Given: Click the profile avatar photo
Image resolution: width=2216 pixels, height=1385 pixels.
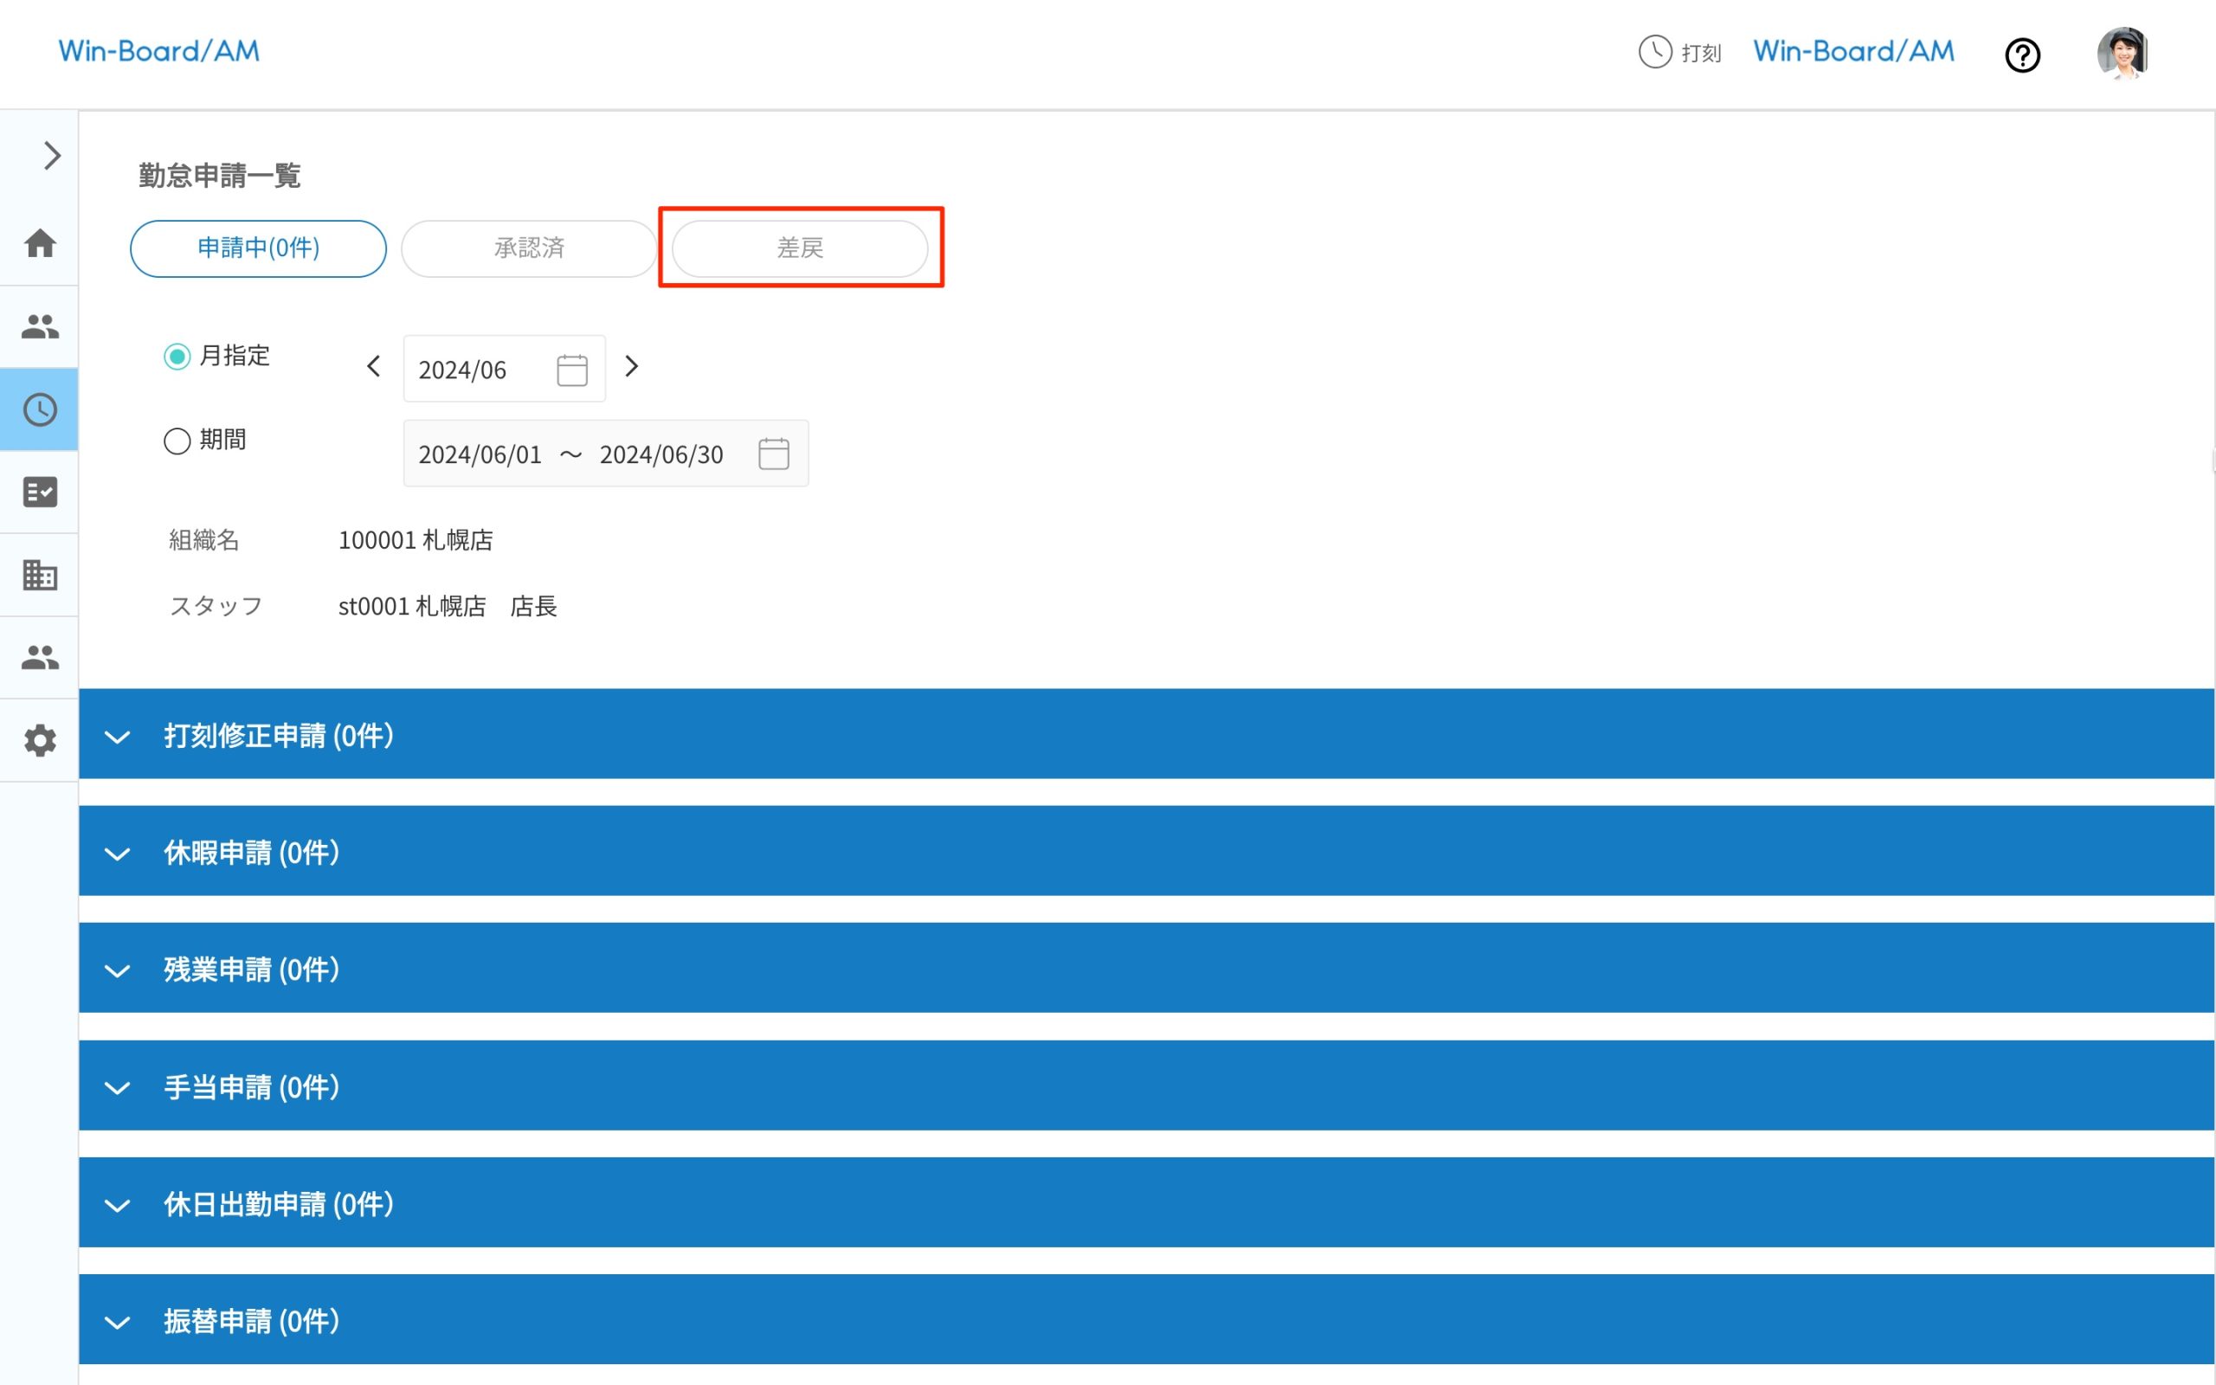Looking at the screenshot, I should pos(2124,53).
